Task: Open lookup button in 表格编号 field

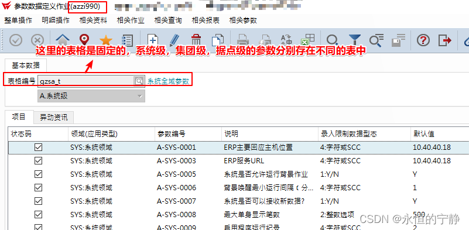Action: tap(139, 81)
